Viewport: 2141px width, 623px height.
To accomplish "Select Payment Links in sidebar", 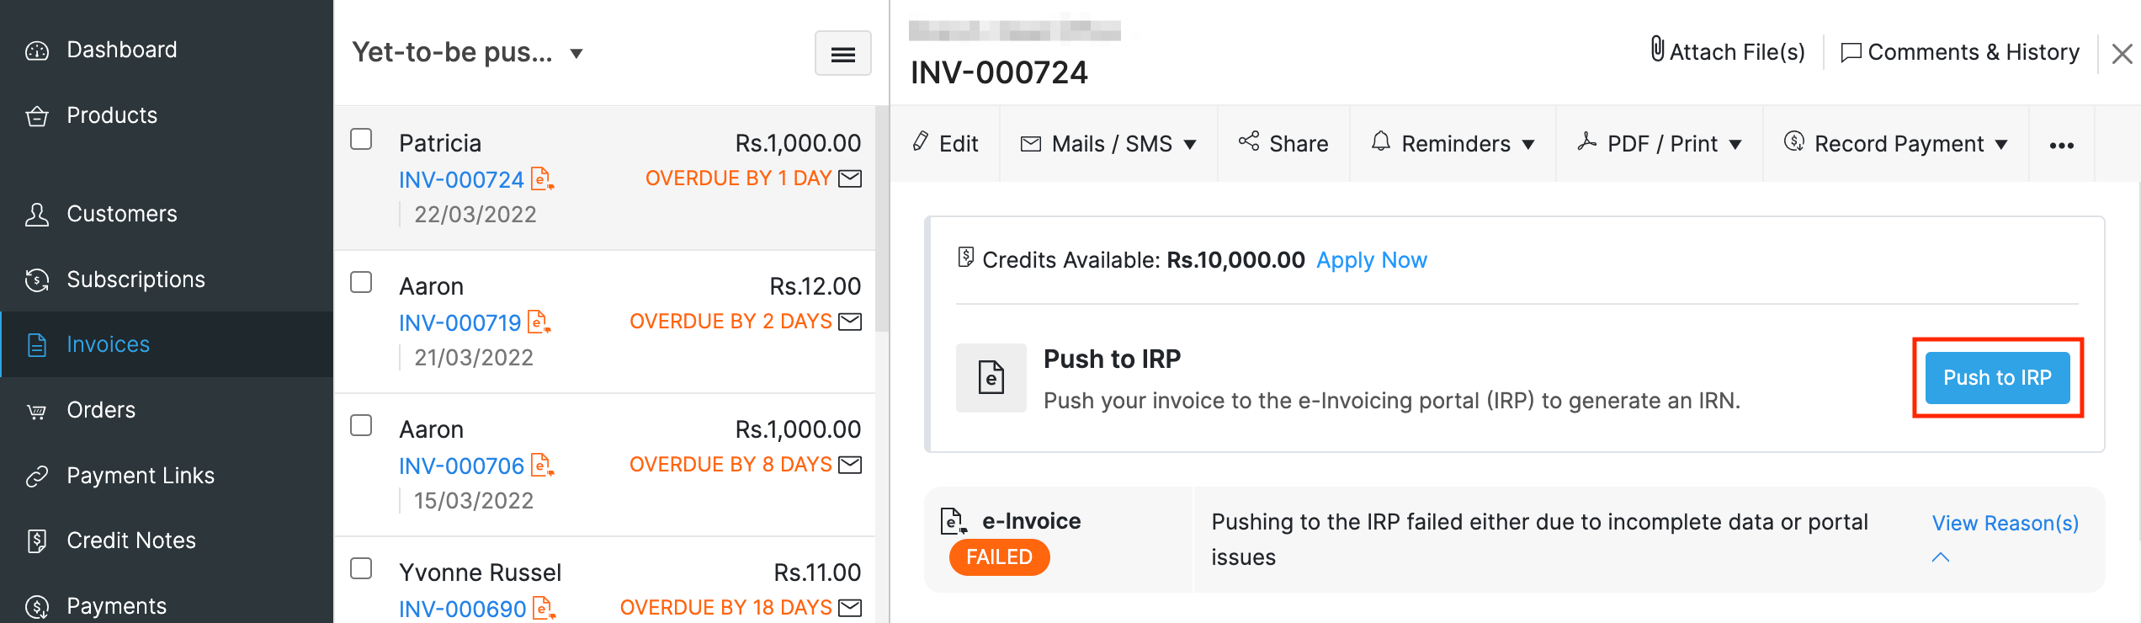I will click(x=140, y=475).
